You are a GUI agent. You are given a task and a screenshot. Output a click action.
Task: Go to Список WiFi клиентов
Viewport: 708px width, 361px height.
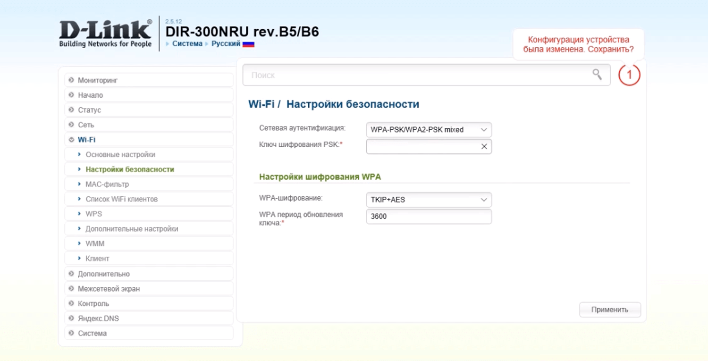tap(121, 199)
